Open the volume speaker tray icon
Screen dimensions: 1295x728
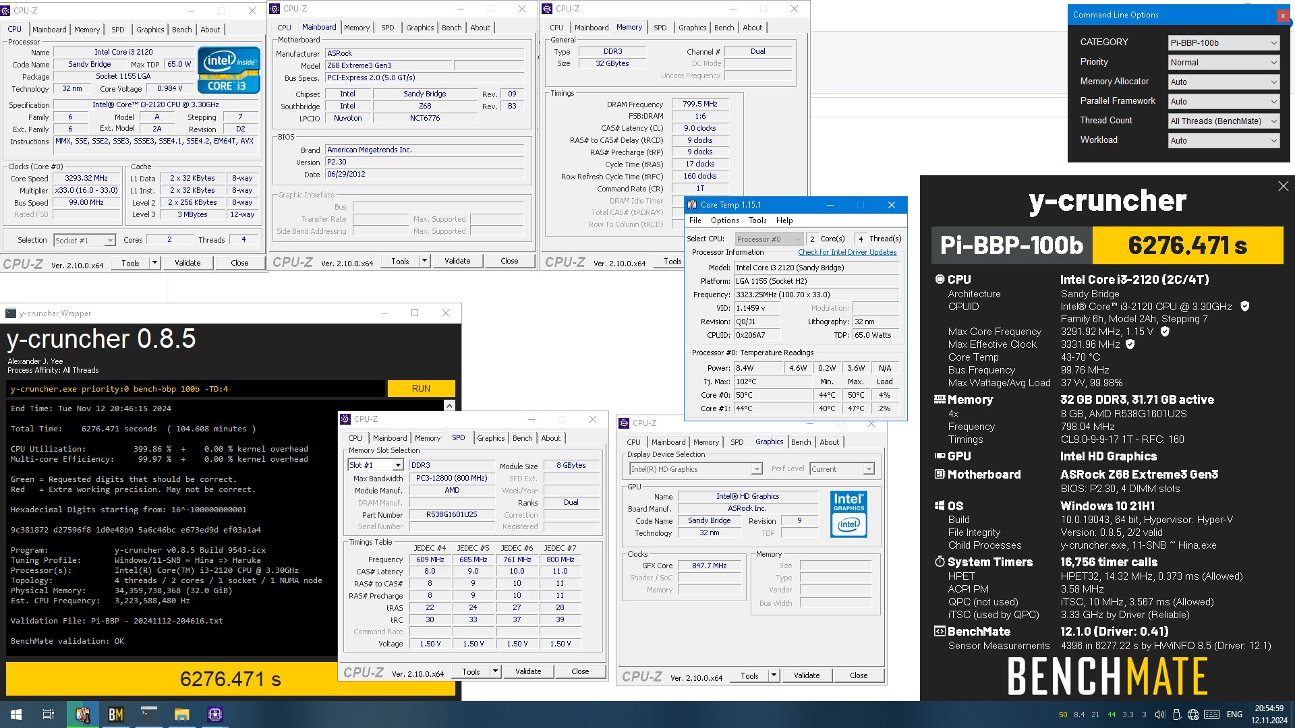(1160, 715)
